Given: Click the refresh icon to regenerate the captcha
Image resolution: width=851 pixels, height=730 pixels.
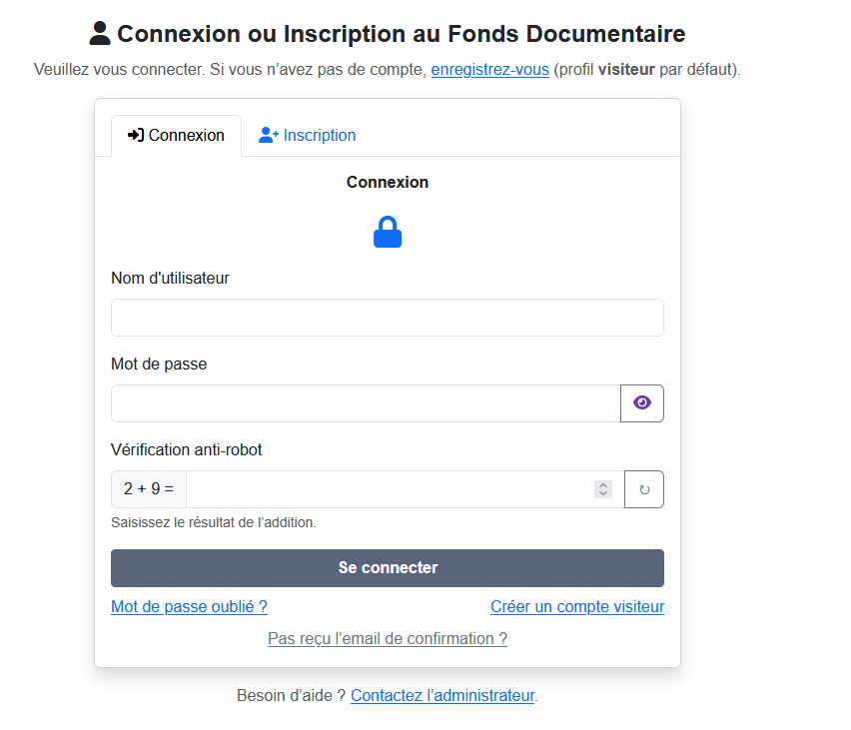Looking at the screenshot, I should 643,488.
